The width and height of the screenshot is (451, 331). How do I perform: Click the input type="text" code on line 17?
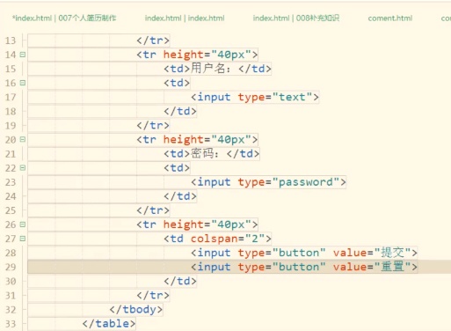tap(255, 97)
